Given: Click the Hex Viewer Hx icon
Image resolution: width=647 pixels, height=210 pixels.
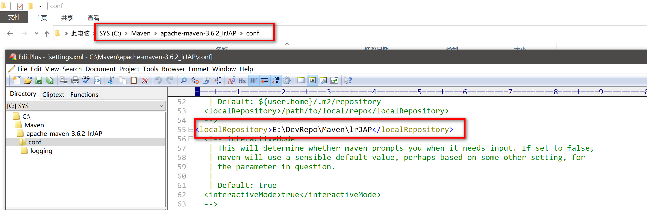Looking at the screenshot, I should (242, 80).
